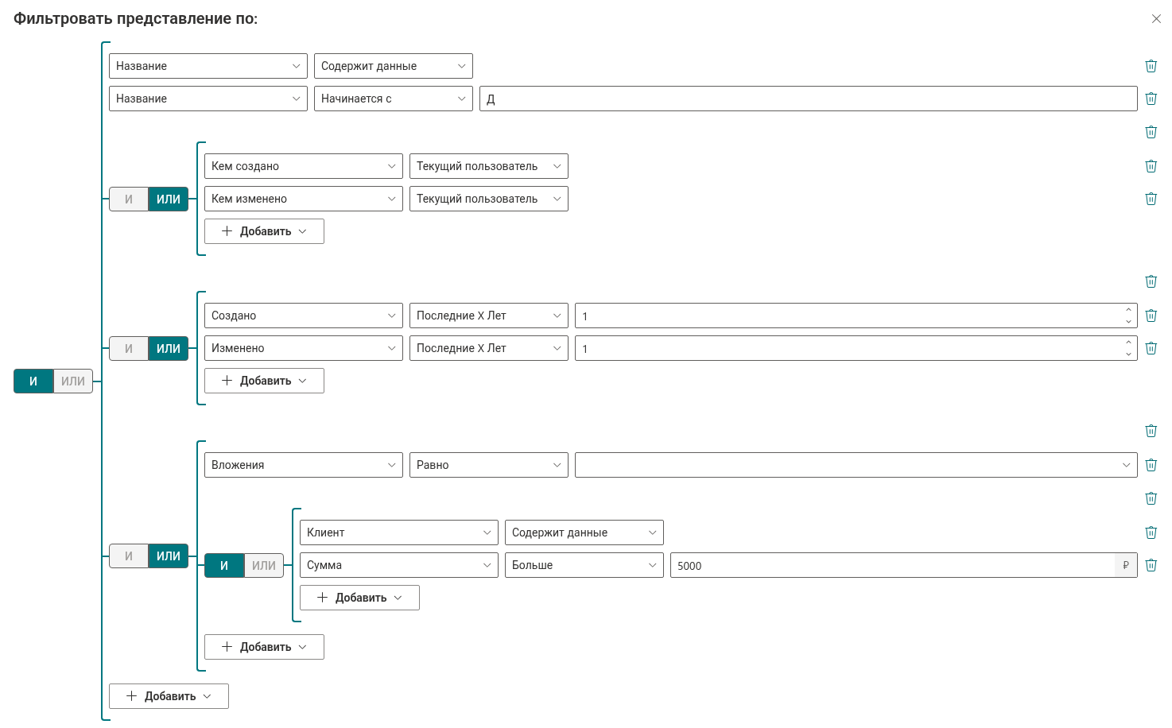Switch the Кем создано group to И
The height and width of the screenshot is (728, 1172).
[129, 199]
